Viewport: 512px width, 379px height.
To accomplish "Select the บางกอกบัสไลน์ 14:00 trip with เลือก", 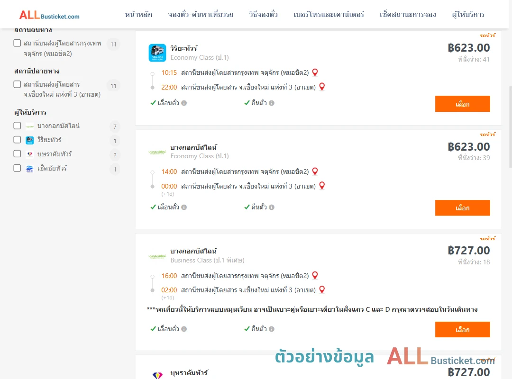I will point(462,208).
